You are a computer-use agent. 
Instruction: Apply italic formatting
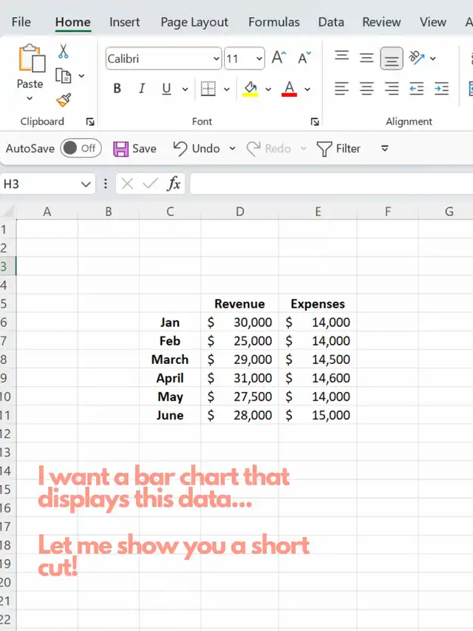pos(140,89)
